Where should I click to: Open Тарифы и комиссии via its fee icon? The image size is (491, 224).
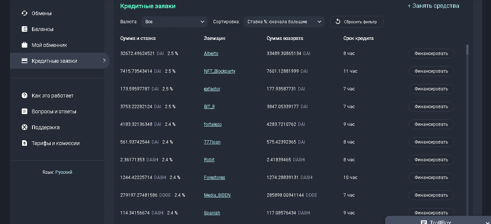(24, 143)
